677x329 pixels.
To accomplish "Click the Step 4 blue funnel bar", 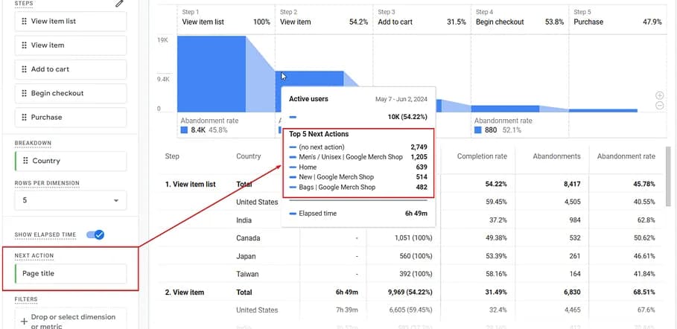I will (505, 109).
